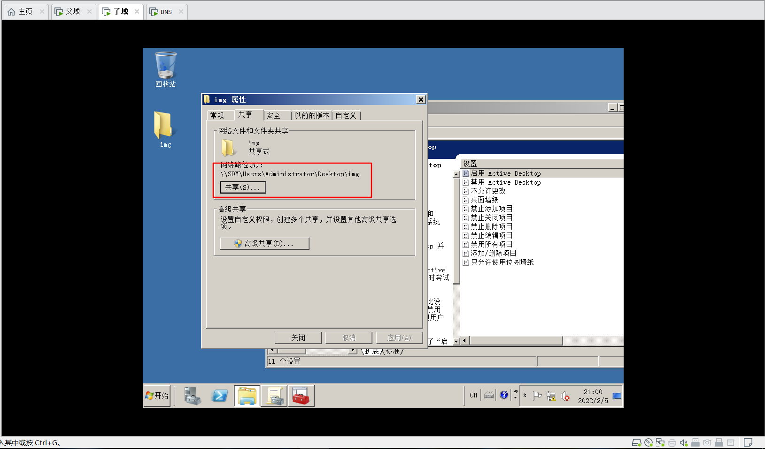
Task: Close the DNS VM tab
Action: 181,12
